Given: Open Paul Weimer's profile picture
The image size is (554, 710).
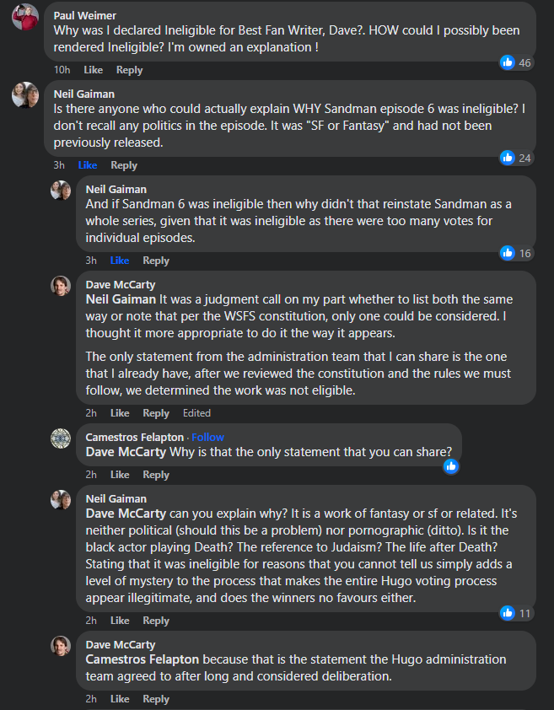Looking at the screenshot, I should pyautogui.click(x=25, y=17).
